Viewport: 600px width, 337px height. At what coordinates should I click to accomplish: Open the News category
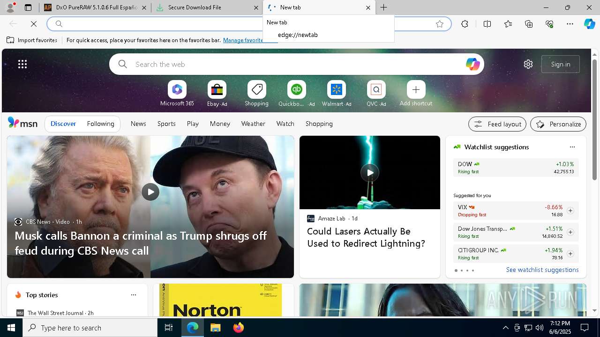pos(138,124)
